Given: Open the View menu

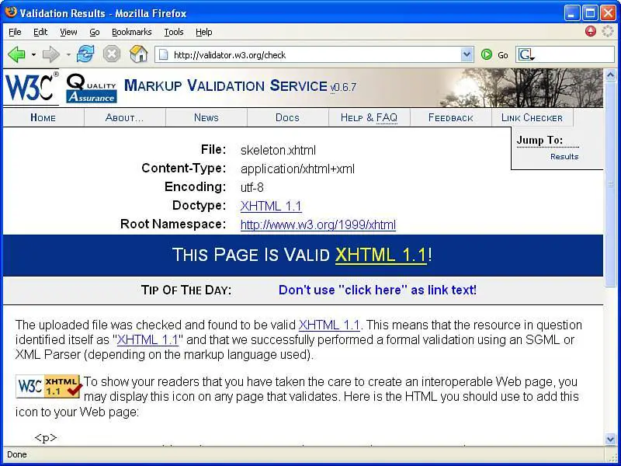Looking at the screenshot, I should pos(68,32).
